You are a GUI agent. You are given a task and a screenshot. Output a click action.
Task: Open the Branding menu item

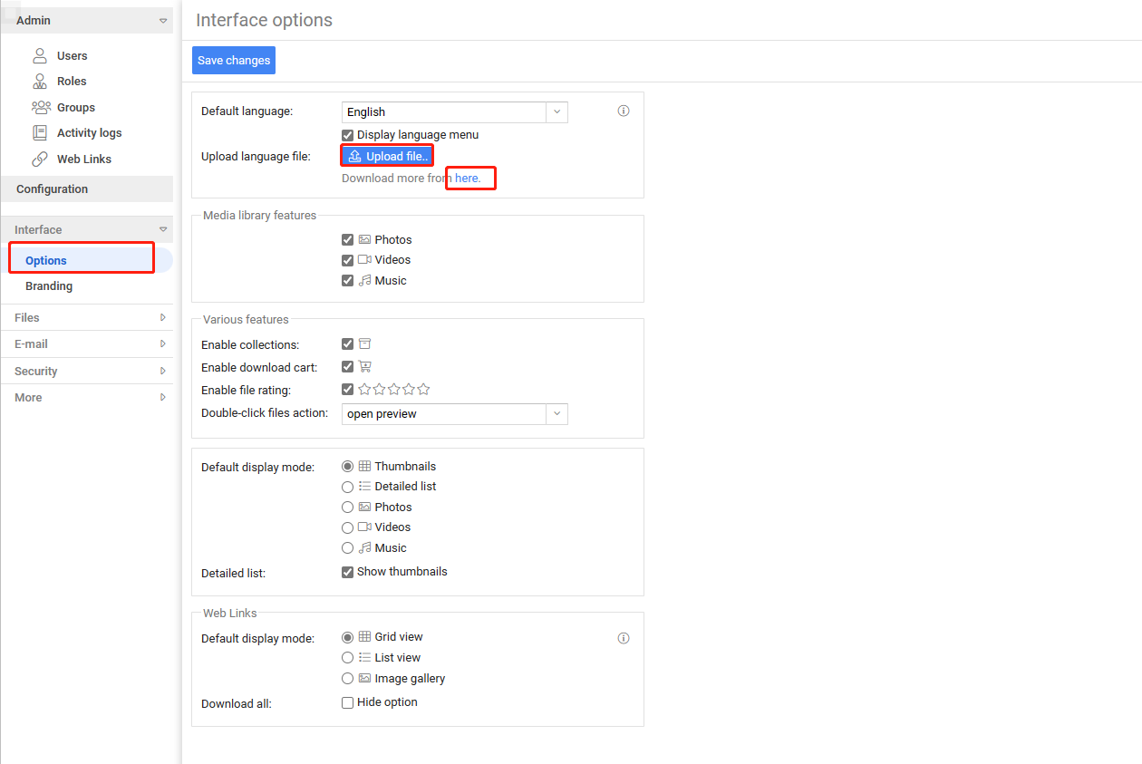coord(49,286)
